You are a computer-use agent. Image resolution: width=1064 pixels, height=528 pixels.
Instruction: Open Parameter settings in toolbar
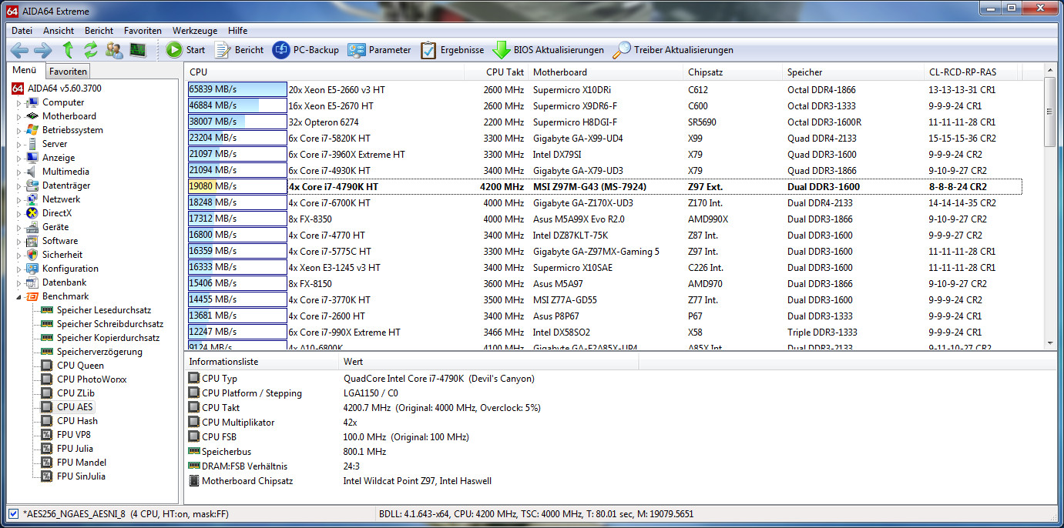coord(379,50)
